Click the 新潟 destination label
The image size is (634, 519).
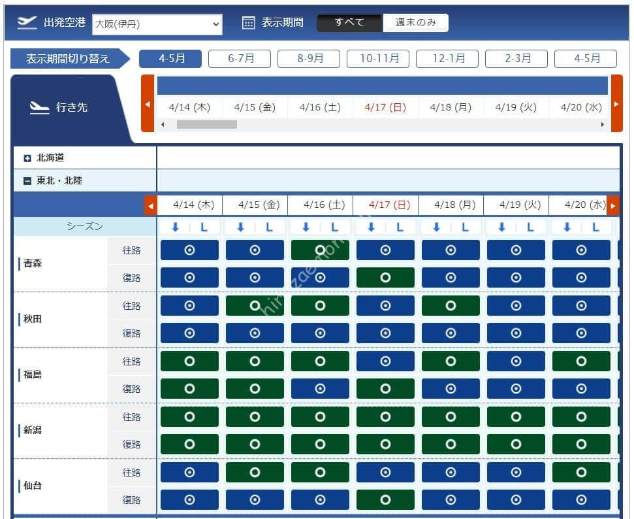pyautogui.click(x=33, y=430)
